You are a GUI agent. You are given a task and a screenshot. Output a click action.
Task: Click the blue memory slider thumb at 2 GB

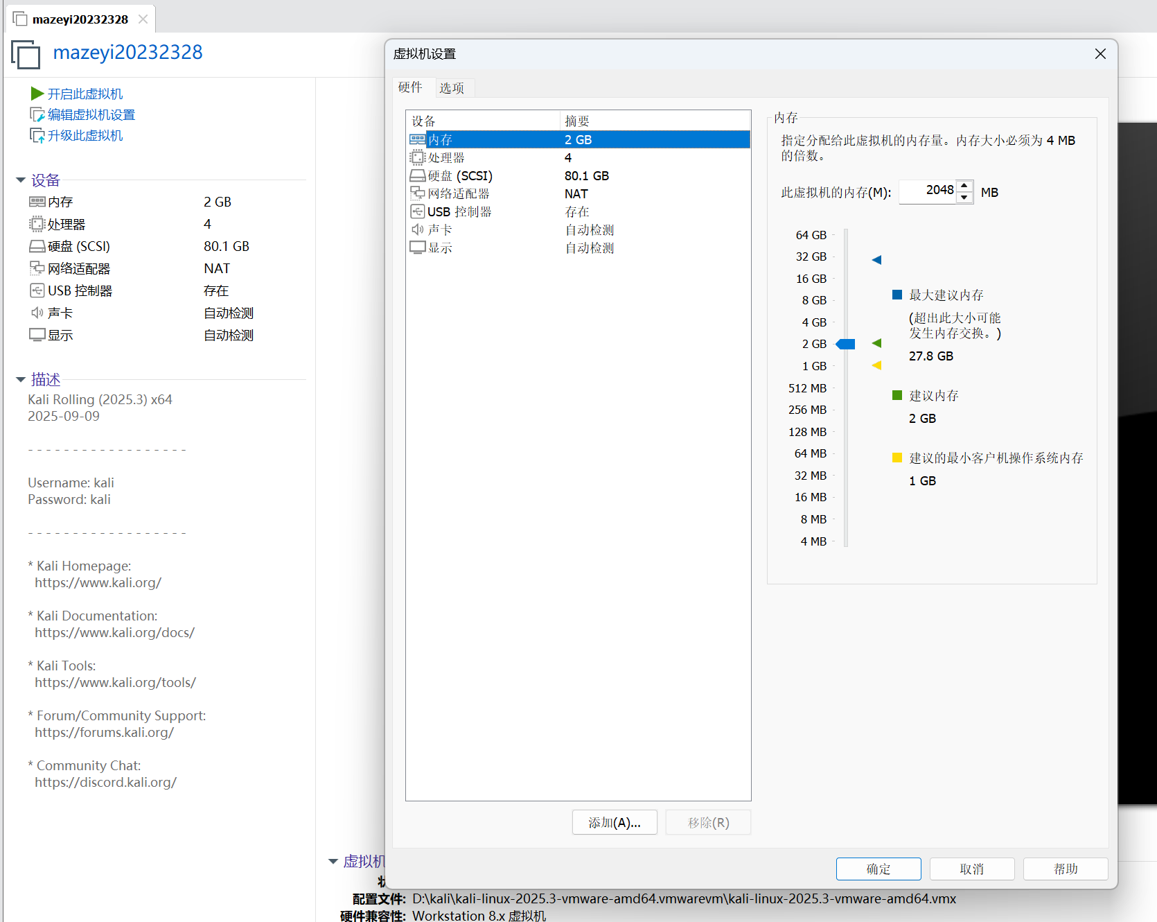click(x=845, y=344)
